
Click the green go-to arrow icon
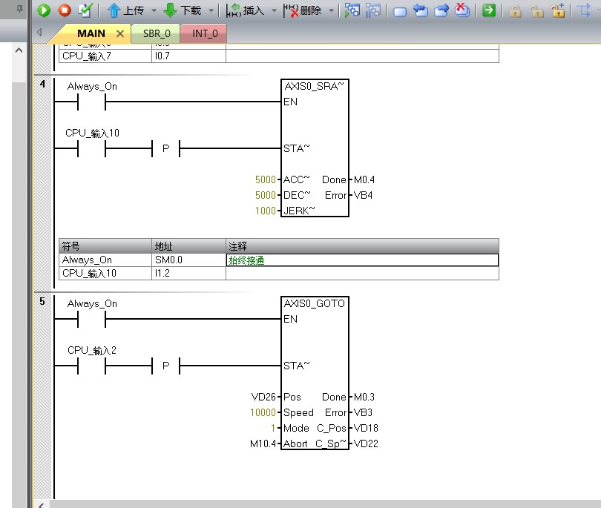tap(488, 10)
